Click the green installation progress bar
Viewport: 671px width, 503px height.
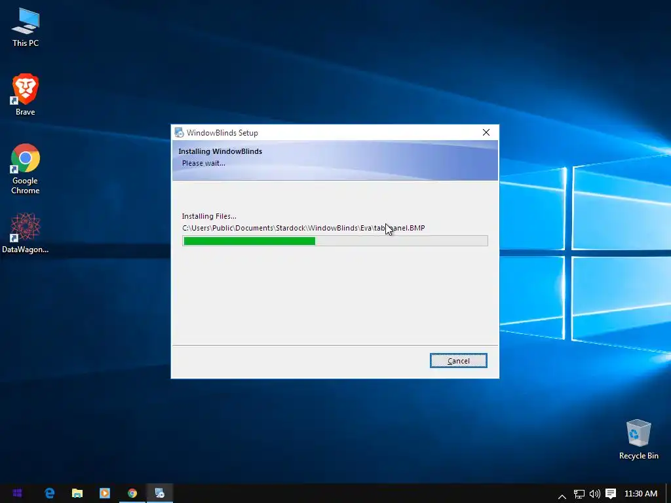coord(335,241)
